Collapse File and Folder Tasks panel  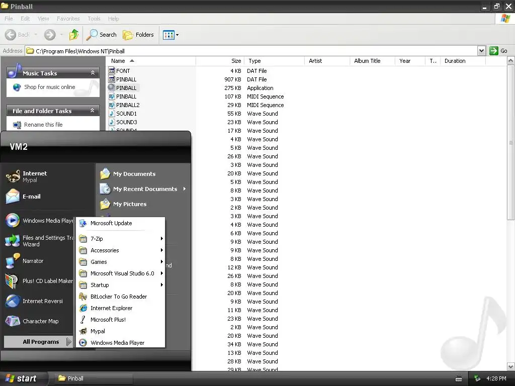click(x=93, y=111)
